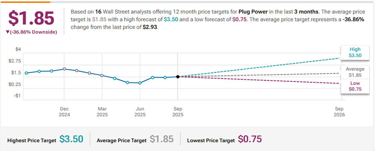Click the Jun 2025 lowest data point
The width and height of the screenshot is (375, 151).
pyautogui.click(x=140, y=83)
